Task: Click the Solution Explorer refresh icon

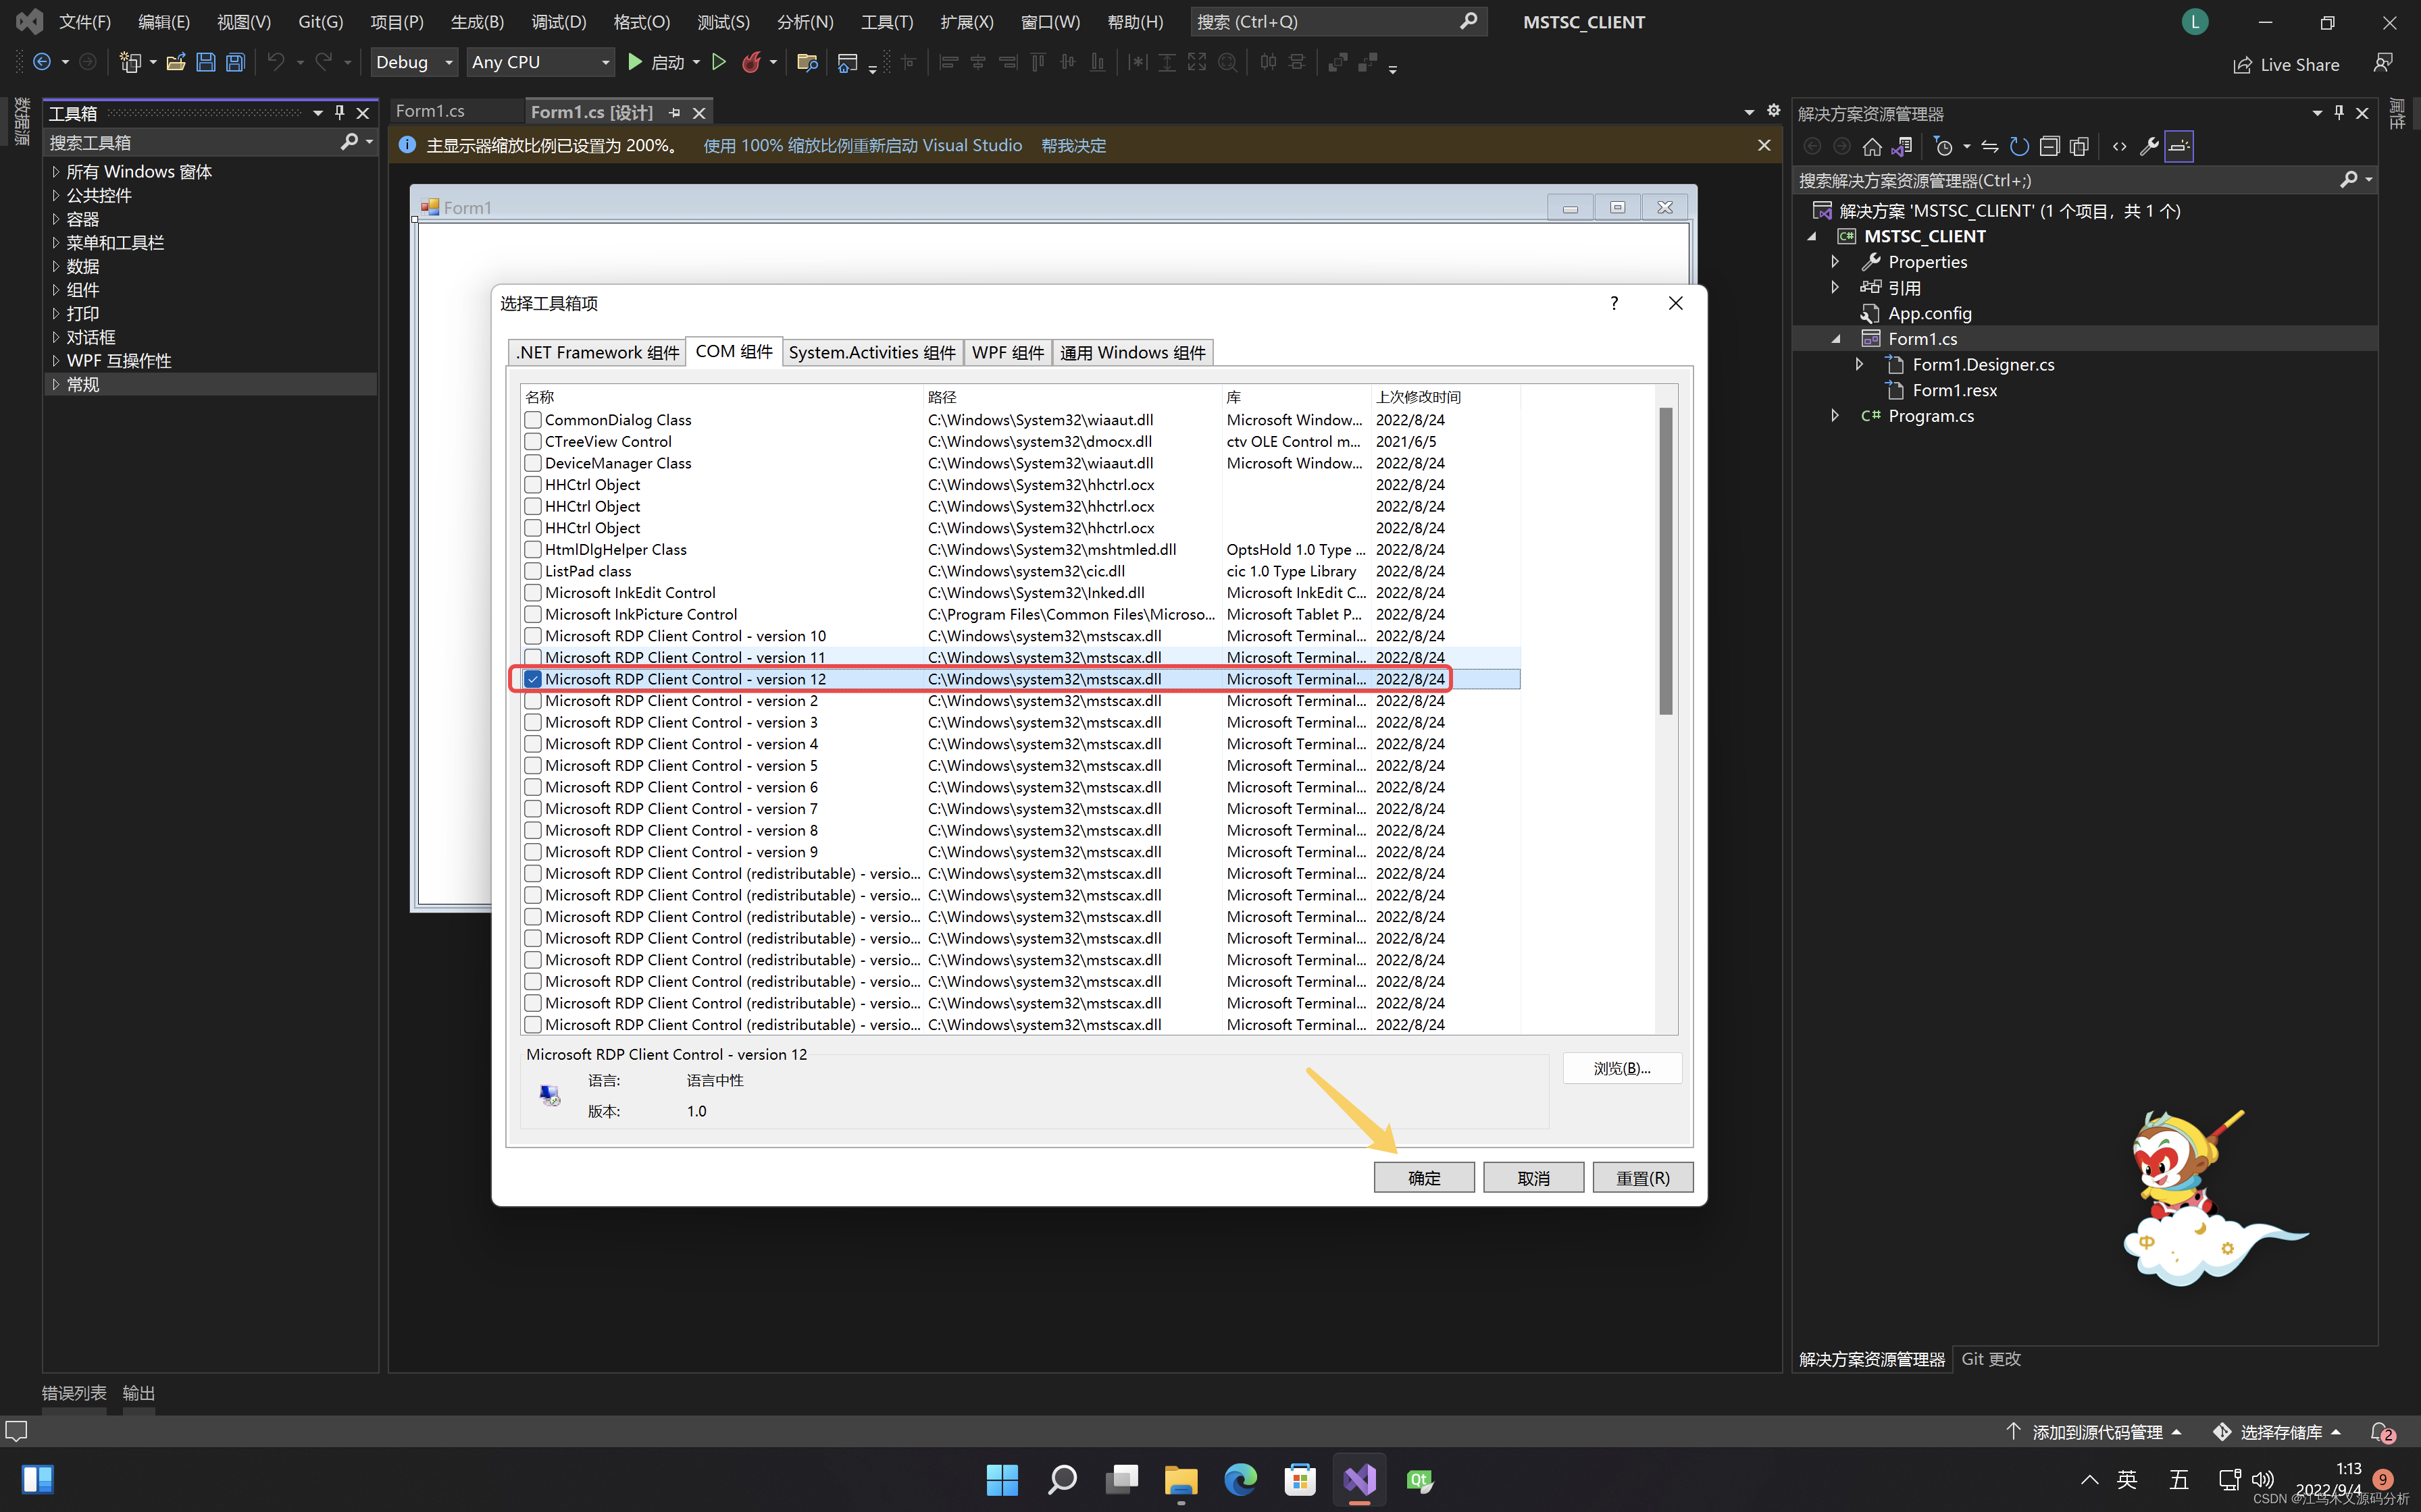Action: tap(2019, 147)
